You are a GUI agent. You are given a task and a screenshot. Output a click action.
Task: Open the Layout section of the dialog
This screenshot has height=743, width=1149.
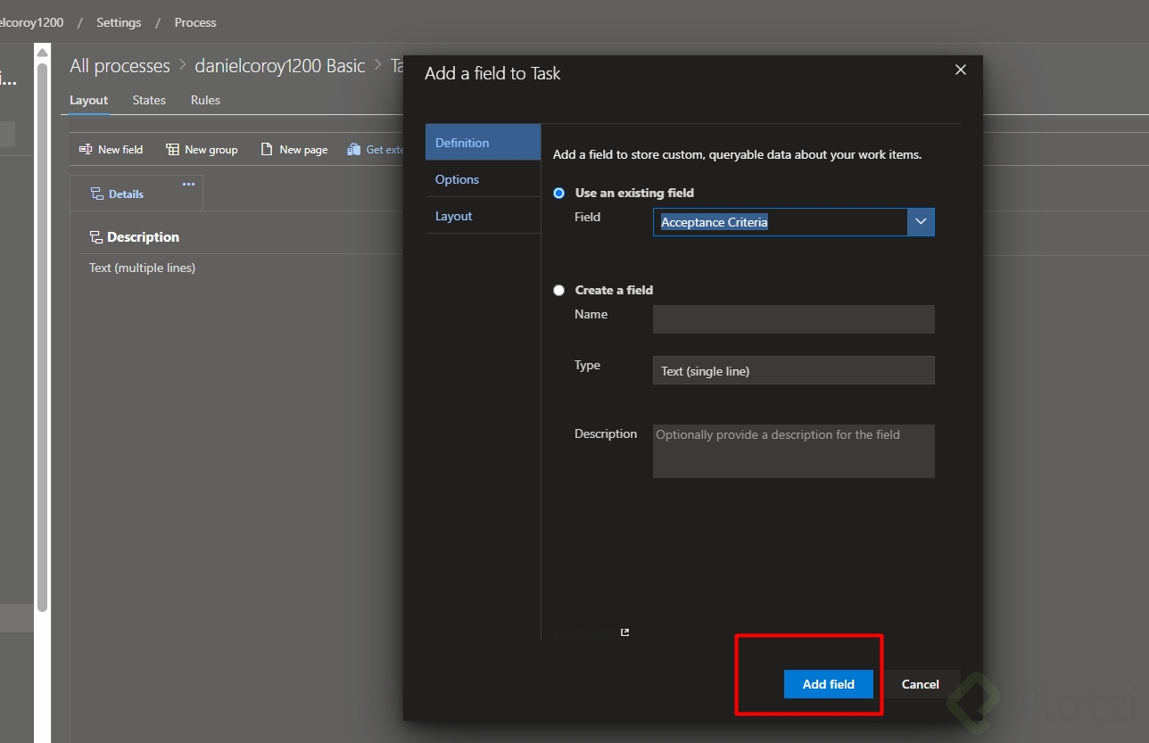[454, 216]
